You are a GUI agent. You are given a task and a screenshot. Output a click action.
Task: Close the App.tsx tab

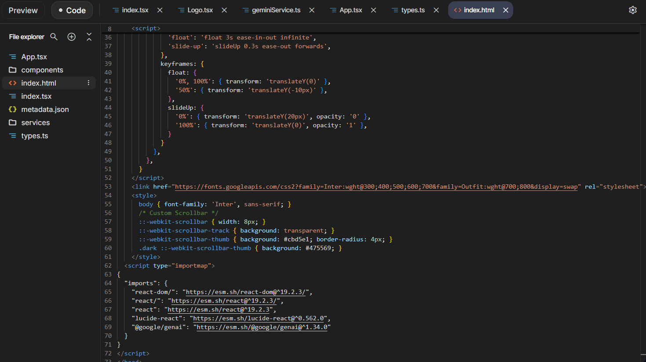tap(373, 10)
